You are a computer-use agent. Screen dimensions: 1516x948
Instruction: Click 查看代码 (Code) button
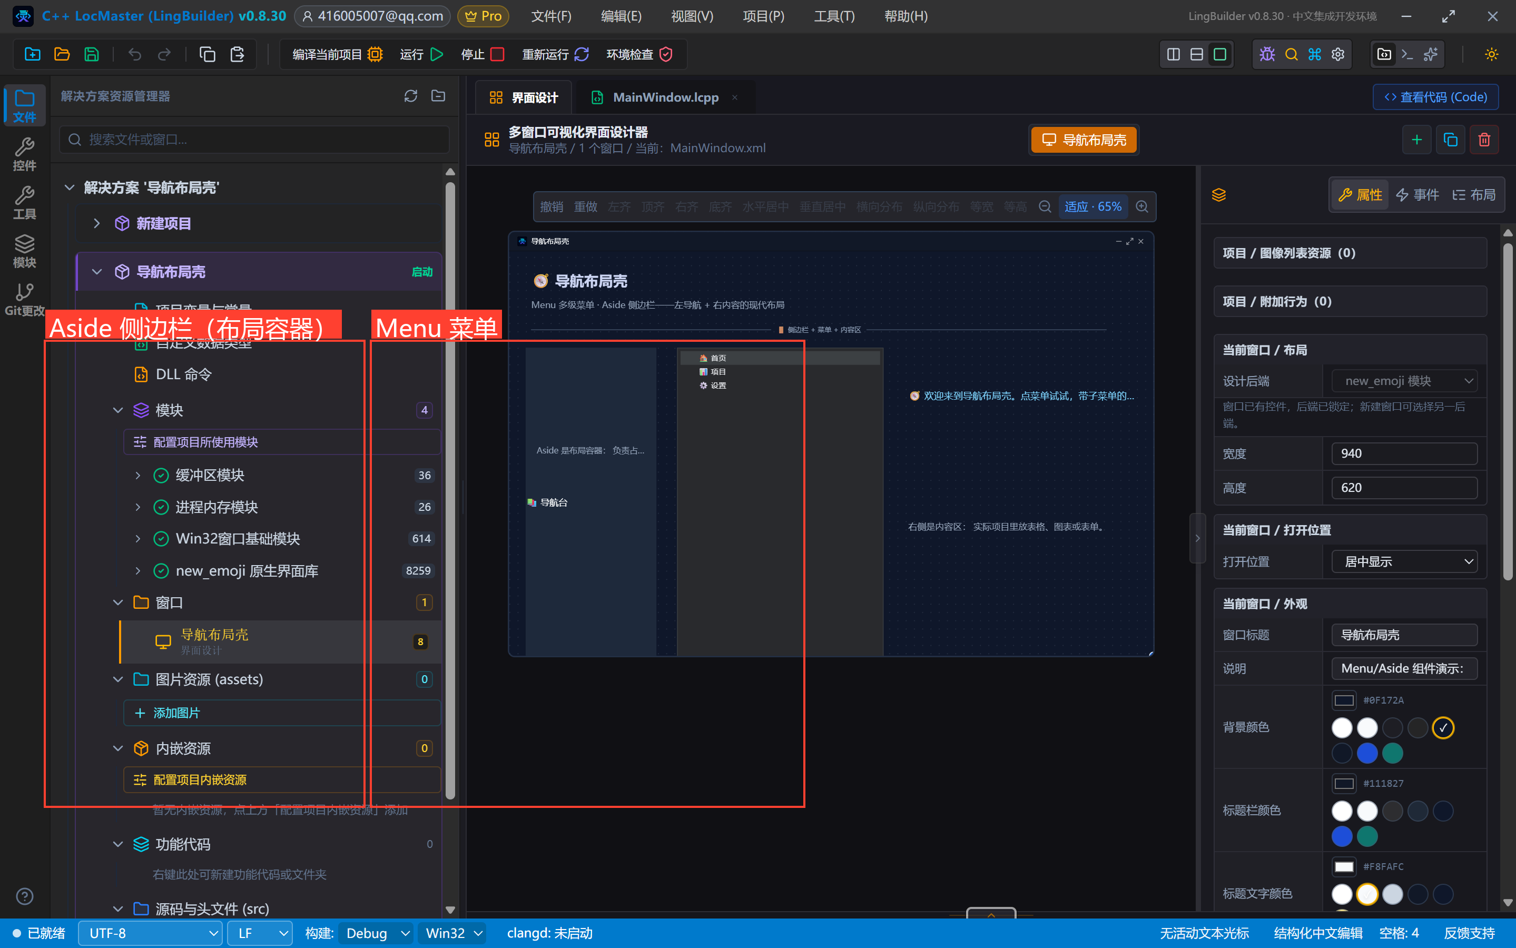tap(1436, 97)
